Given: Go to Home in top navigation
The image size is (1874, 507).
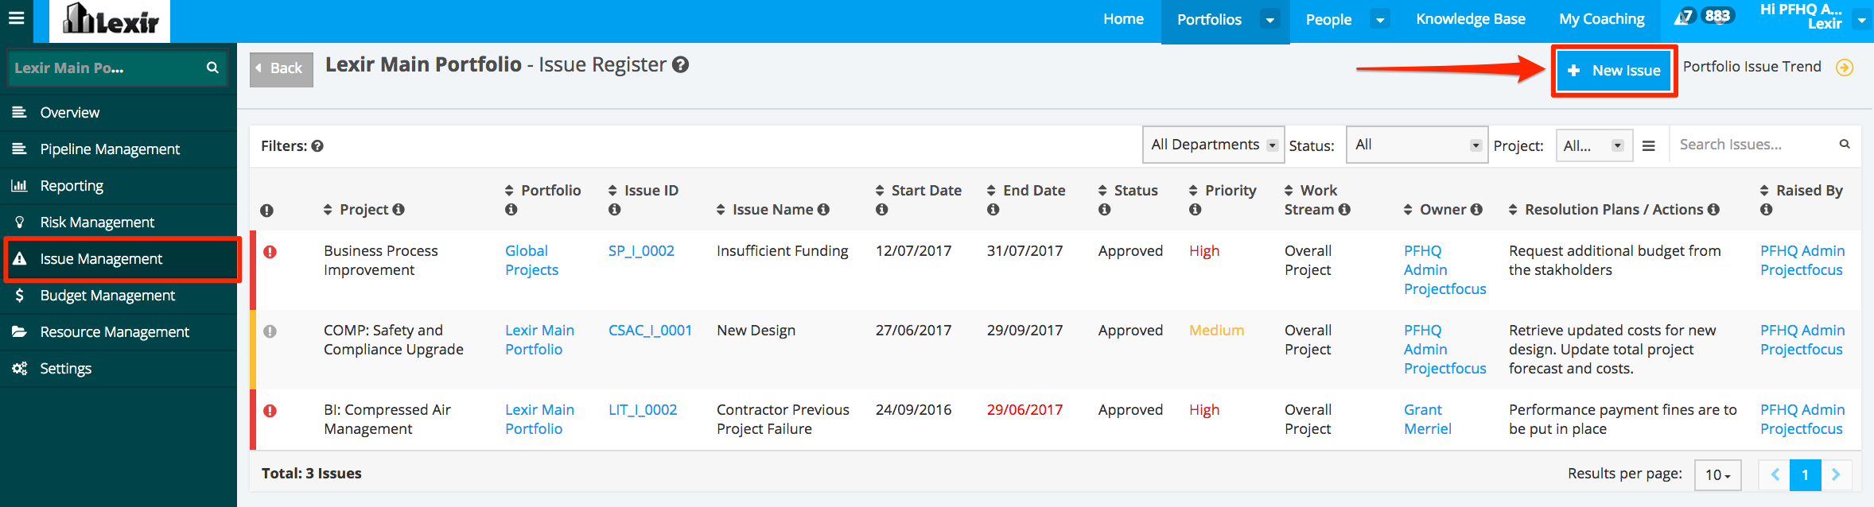Looking at the screenshot, I should 1123,19.
